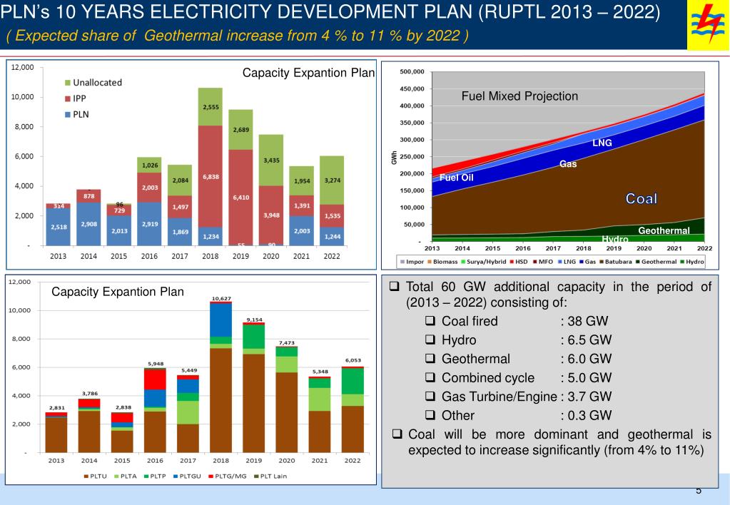Click the HSD legend entry
Screen dimensions: 730x505
[x=519, y=262]
